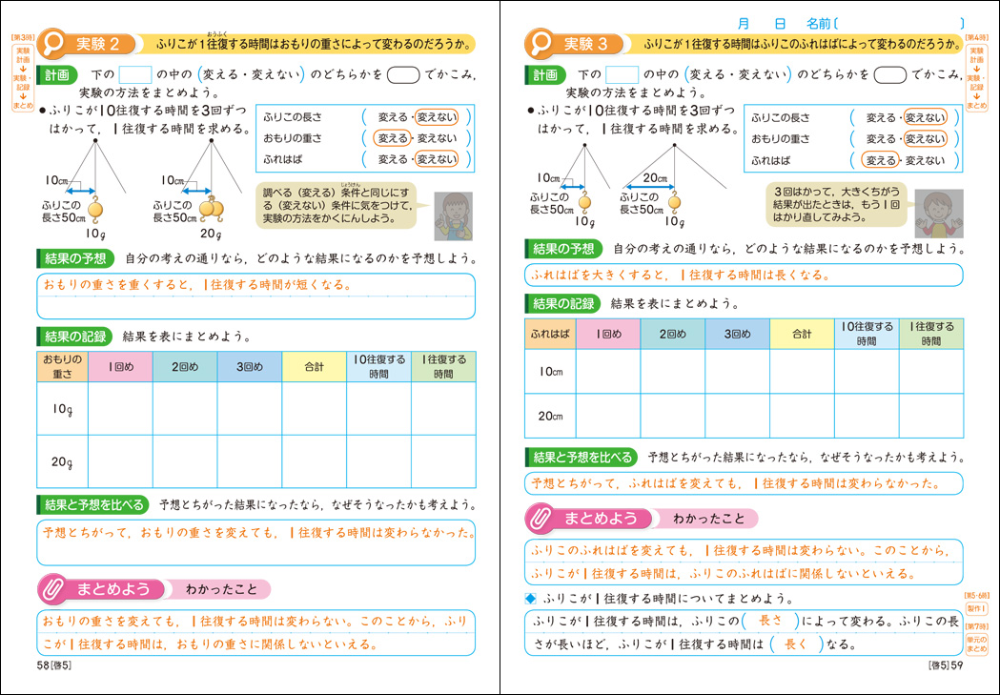Image resolution: width=1000 pixels, height=695 pixels.
Task: Click the hint bubble starting 3回はかって
Action: point(836,204)
